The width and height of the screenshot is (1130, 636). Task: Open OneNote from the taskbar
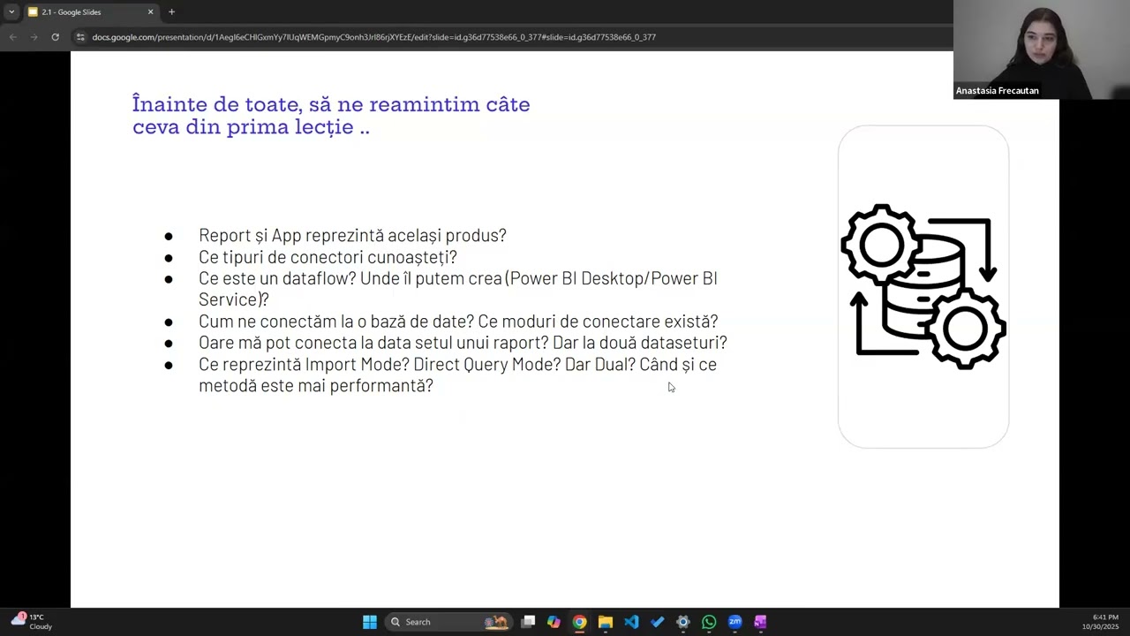760,622
